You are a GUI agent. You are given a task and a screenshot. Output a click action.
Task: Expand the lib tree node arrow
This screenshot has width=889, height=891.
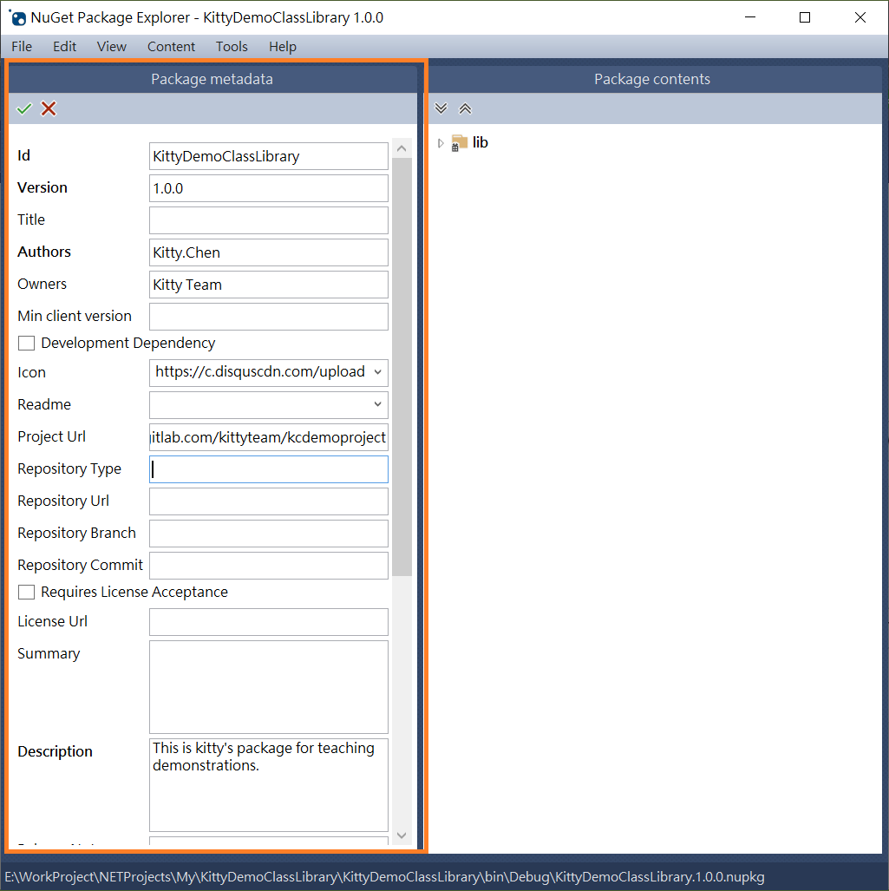tap(441, 143)
